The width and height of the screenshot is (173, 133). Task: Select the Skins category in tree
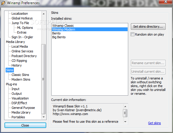(x=10, y=70)
